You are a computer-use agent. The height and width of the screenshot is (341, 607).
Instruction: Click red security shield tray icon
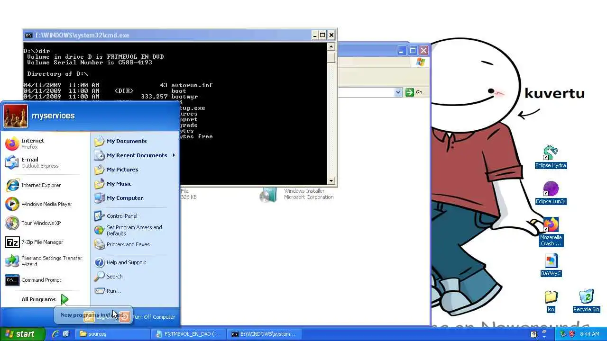coord(571,334)
